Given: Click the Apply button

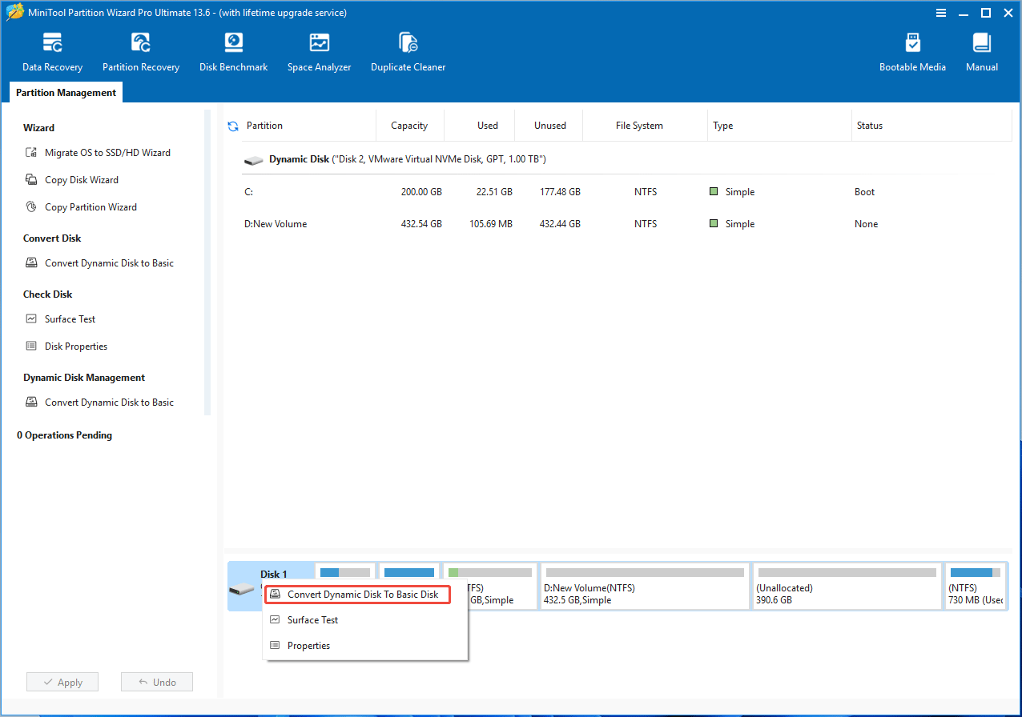Looking at the screenshot, I should pyautogui.click(x=62, y=683).
